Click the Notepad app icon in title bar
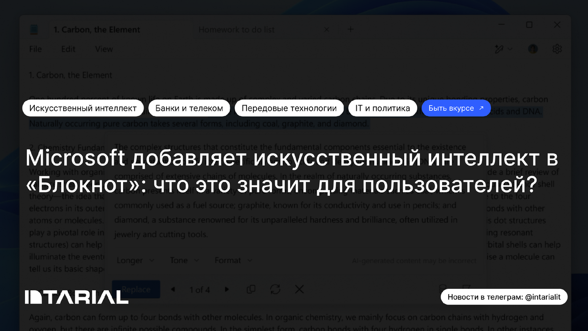 [34, 30]
